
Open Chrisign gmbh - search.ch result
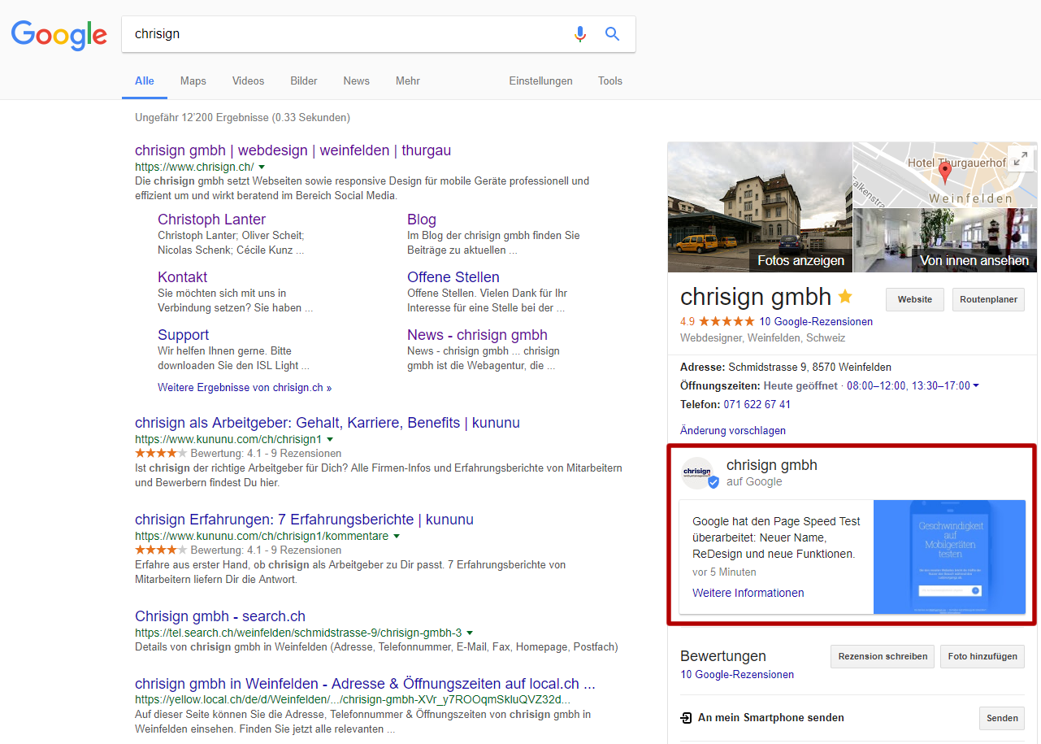220,616
